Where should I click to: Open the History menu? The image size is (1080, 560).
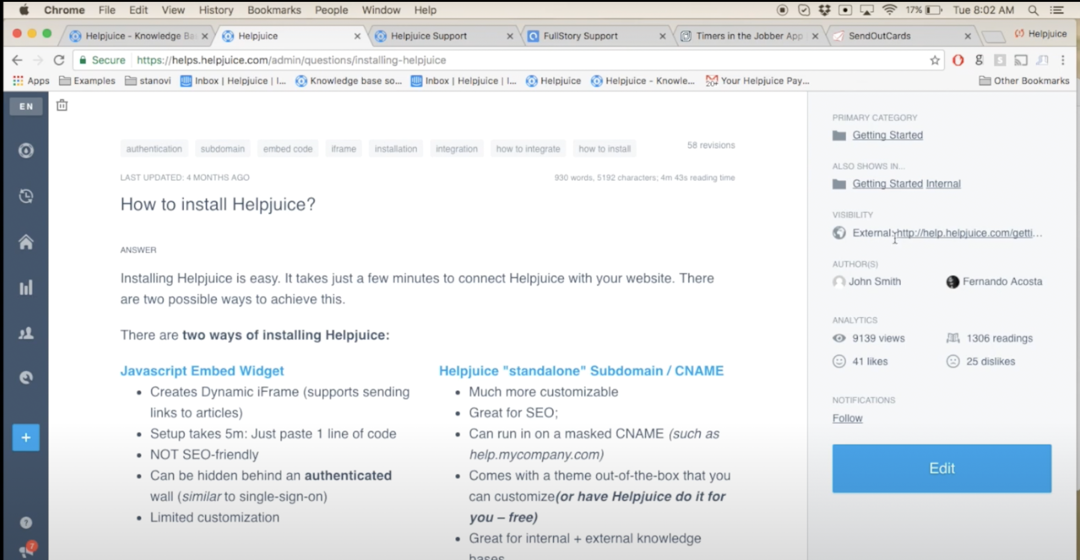(x=216, y=10)
